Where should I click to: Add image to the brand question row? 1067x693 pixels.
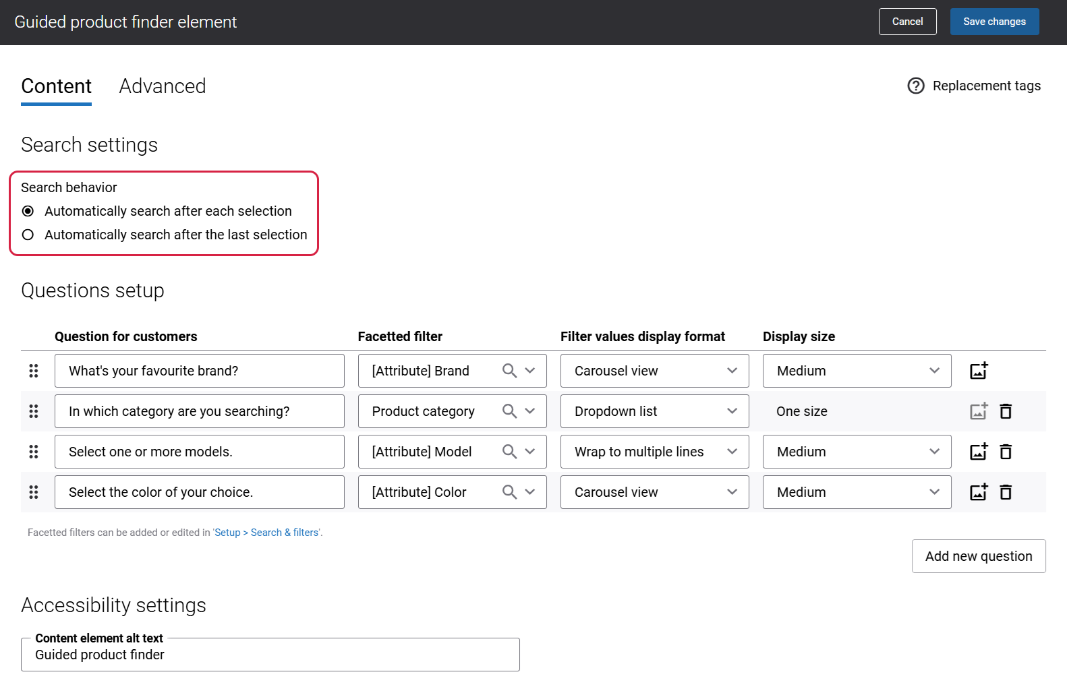[x=979, y=370]
